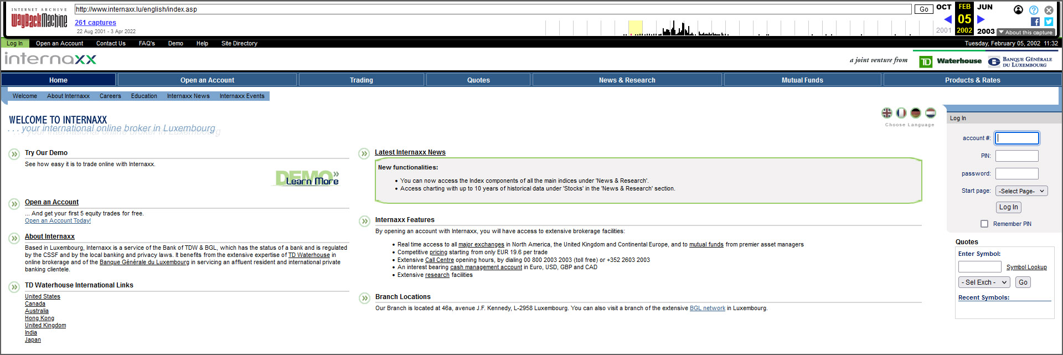Click arrow bullet beside Try Our Demo
1063x355 pixels.
14,154
